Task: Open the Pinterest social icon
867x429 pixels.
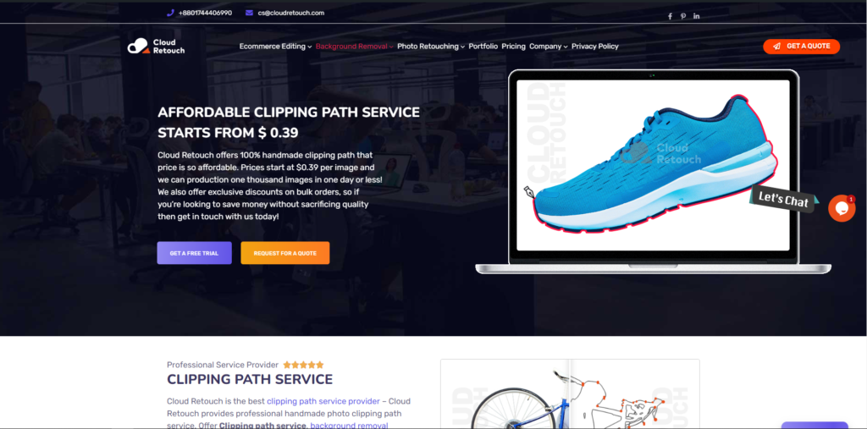Action: (683, 16)
